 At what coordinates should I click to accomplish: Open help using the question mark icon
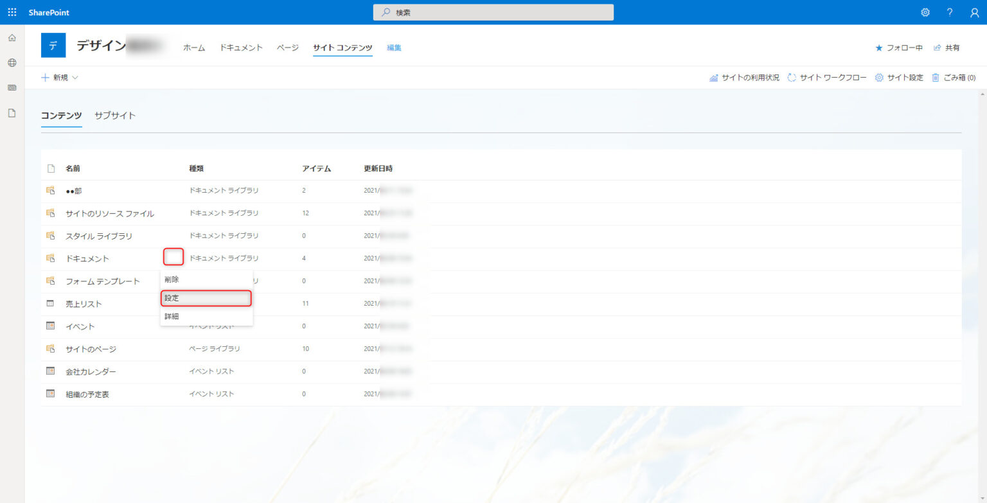[949, 12]
